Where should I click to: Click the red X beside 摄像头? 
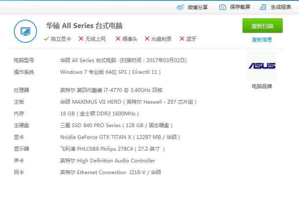(118, 39)
